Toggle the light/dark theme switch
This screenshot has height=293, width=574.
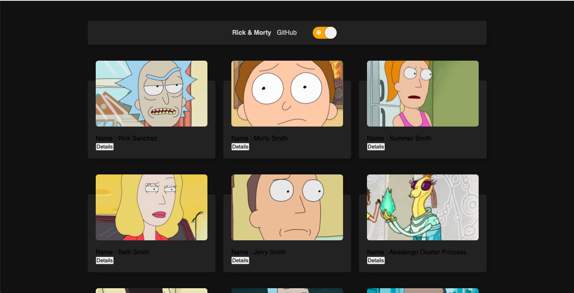point(325,33)
